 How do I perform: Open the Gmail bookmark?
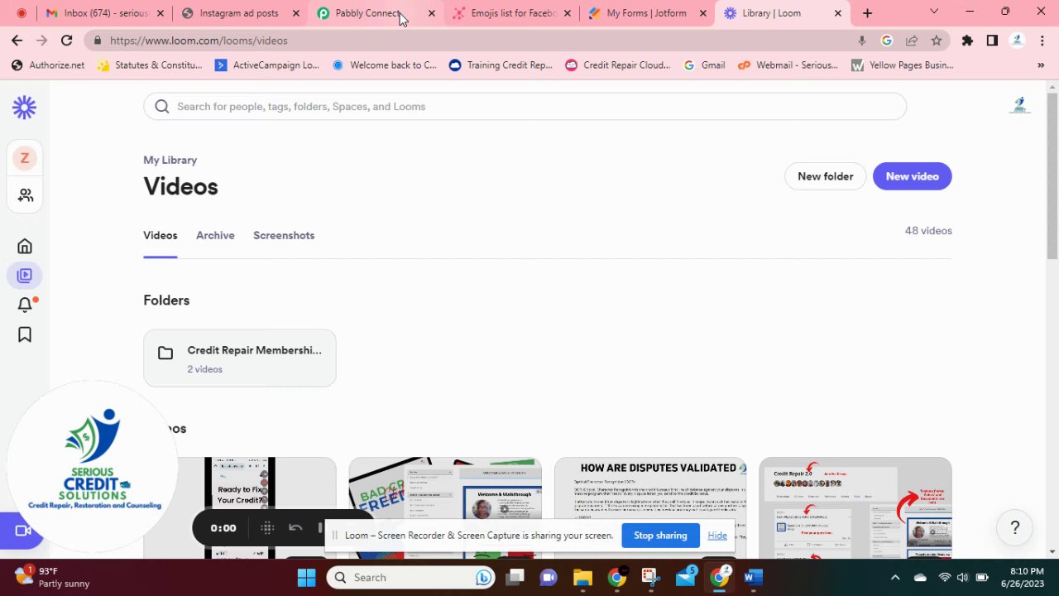(x=704, y=65)
